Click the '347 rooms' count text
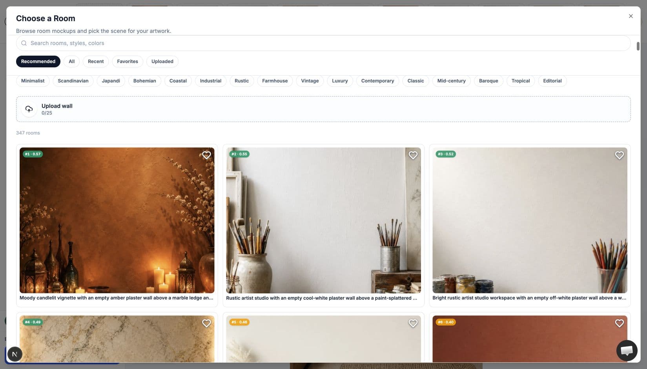 (x=28, y=133)
